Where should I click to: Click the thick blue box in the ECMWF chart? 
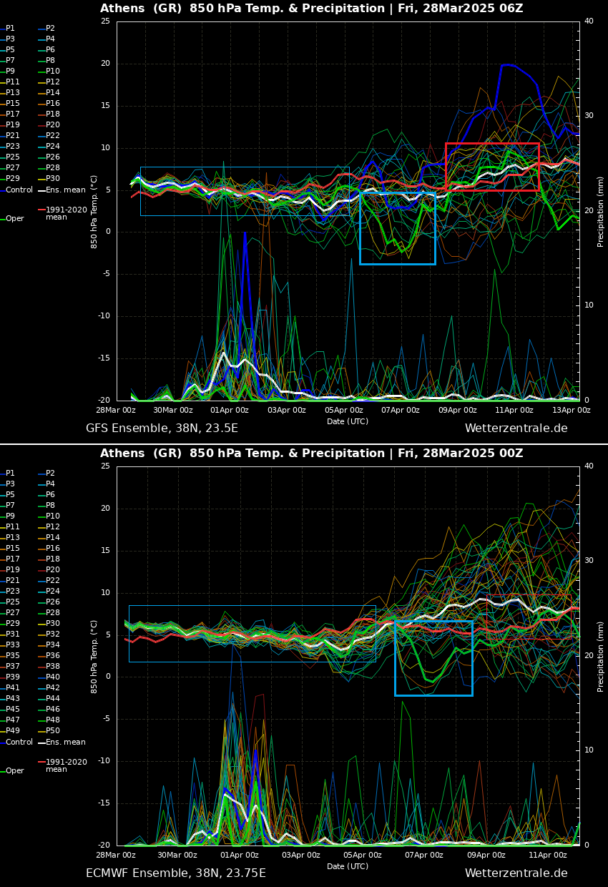(433, 658)
